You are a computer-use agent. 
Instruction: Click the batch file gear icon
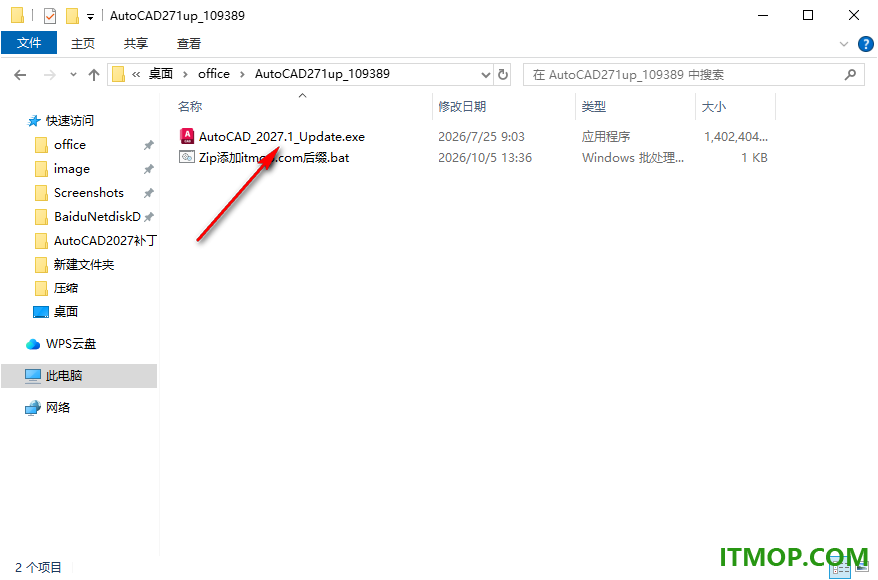187,157
